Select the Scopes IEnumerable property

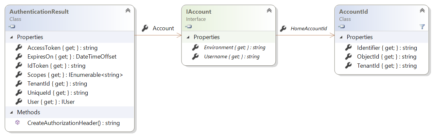click(75, 75)
